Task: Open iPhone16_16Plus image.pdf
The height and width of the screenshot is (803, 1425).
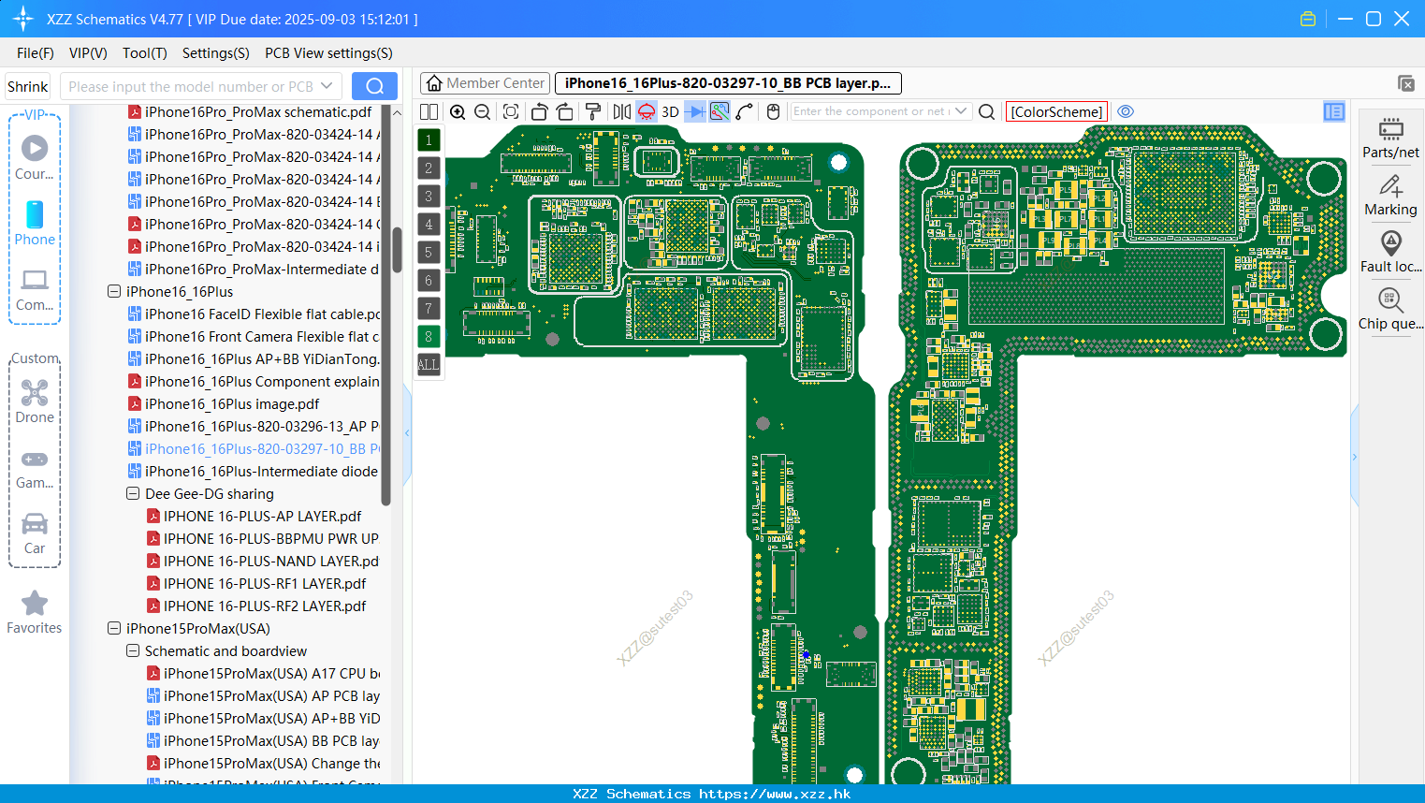Action: [232, 404]
